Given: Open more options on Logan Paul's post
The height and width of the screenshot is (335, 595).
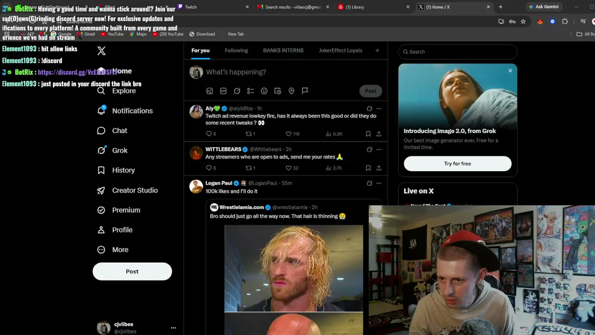Looking at the screenshot, I should tap(379, 183).
